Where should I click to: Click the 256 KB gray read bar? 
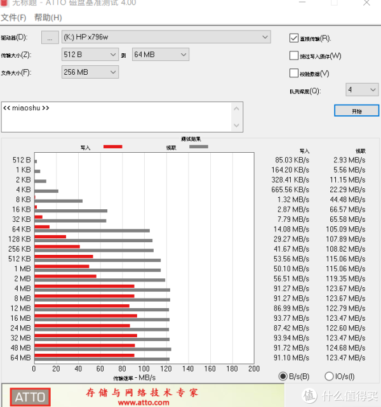[94, 250]
